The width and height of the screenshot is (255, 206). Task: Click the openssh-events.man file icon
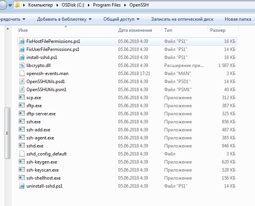[x=22, y=74]
